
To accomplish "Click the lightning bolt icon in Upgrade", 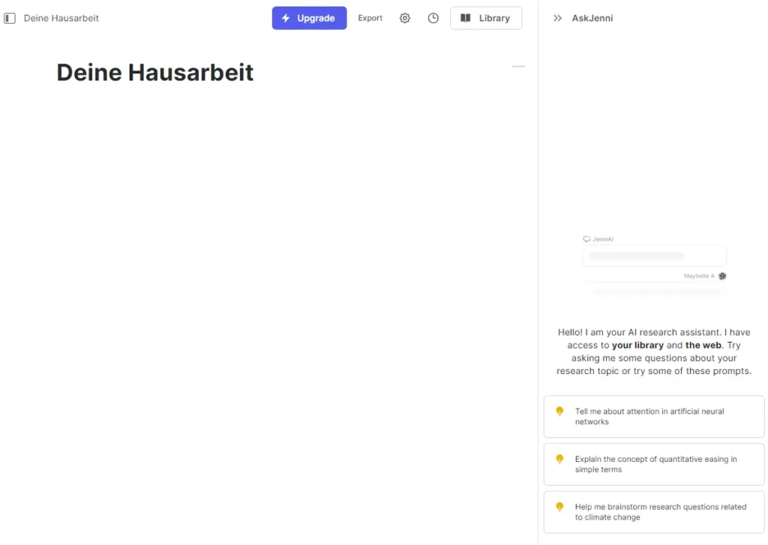I will point(286,18).
